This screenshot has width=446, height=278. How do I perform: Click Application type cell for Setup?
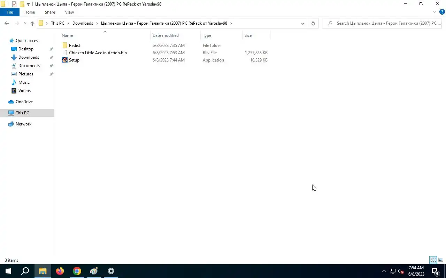(x=213, y=60)
